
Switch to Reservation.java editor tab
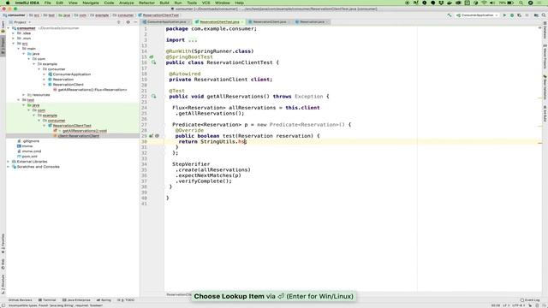(x=312, y=22)
